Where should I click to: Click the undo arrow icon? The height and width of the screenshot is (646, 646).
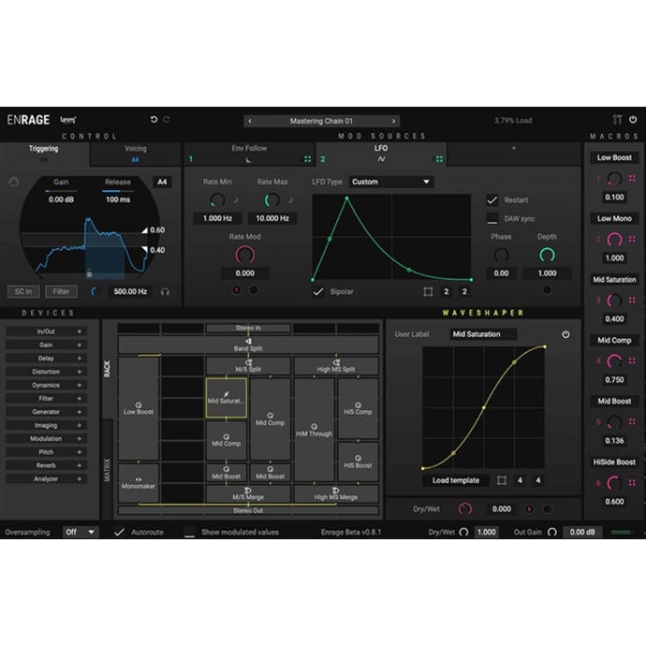click(154, 120)
